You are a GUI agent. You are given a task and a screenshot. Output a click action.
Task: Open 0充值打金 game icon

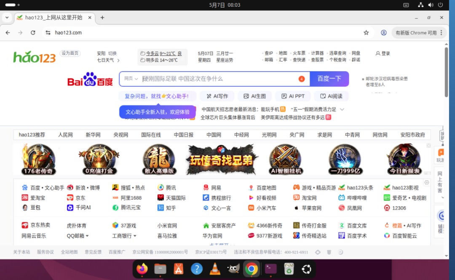click(x=99, y=159)
